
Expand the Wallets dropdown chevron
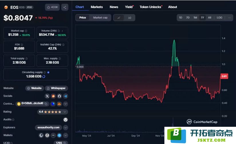click(66, 135)
